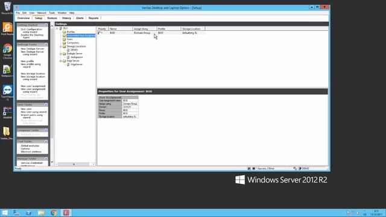Screen dimensions: 386x217
Task: Open the View menu
Action: 32,13
